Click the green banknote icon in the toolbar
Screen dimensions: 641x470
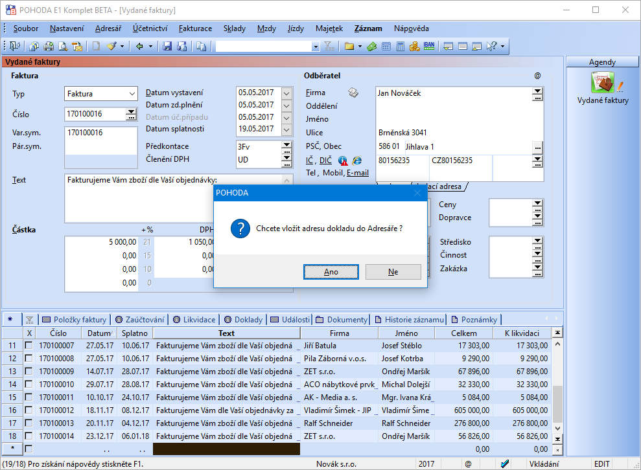(x=371, y=46)
